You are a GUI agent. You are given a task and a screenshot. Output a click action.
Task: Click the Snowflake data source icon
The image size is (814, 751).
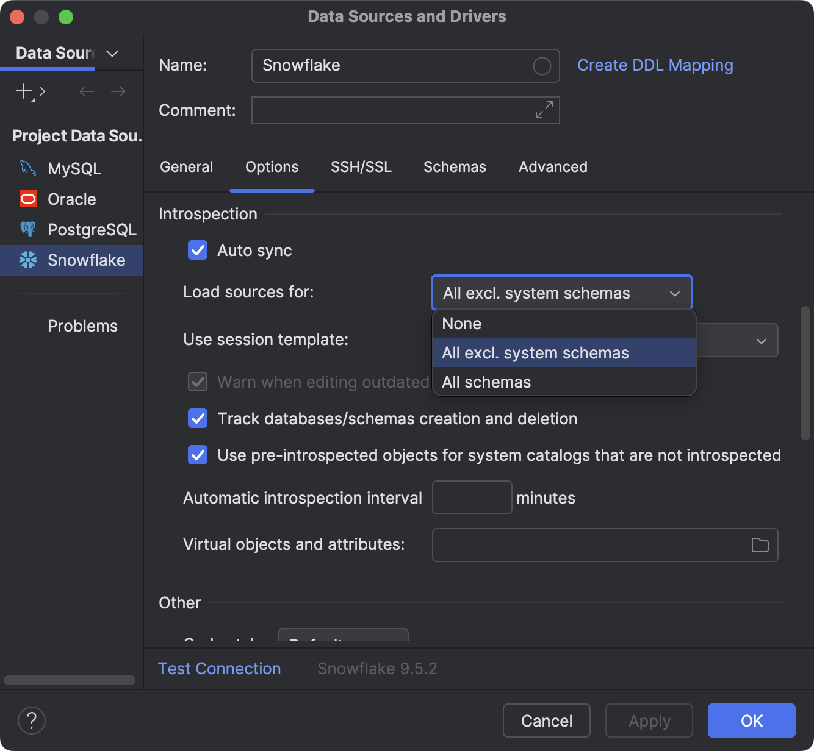pyautogui.click(x=27, y=260)
